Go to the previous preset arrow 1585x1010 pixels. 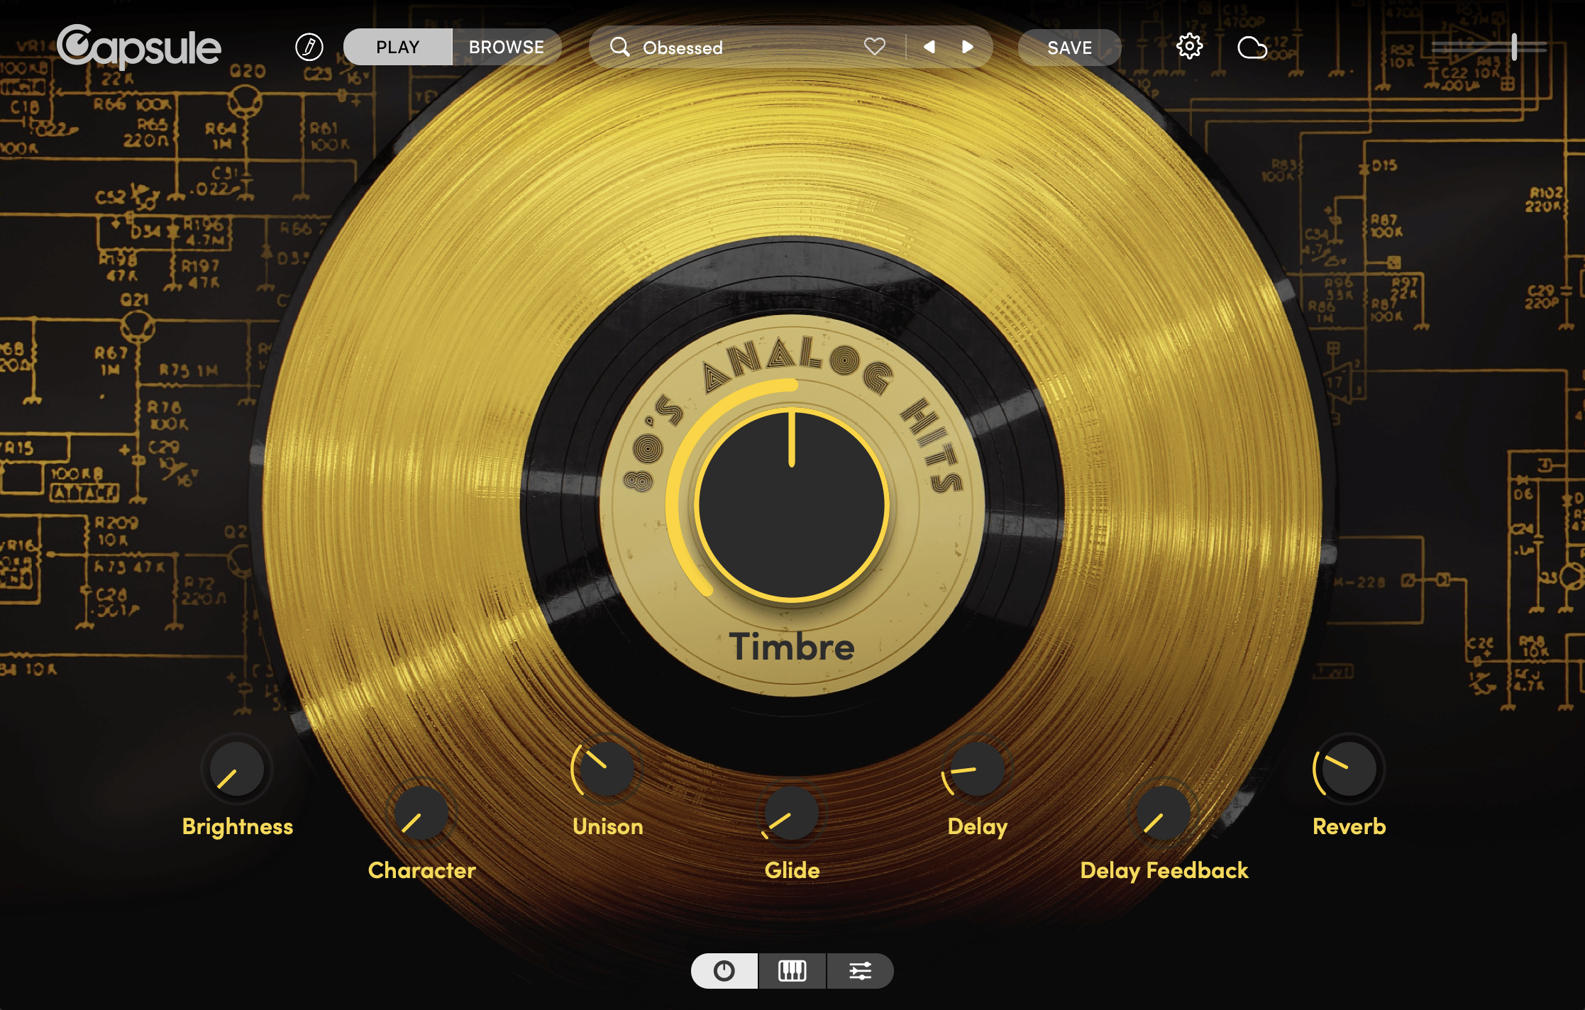pos(929,47)
